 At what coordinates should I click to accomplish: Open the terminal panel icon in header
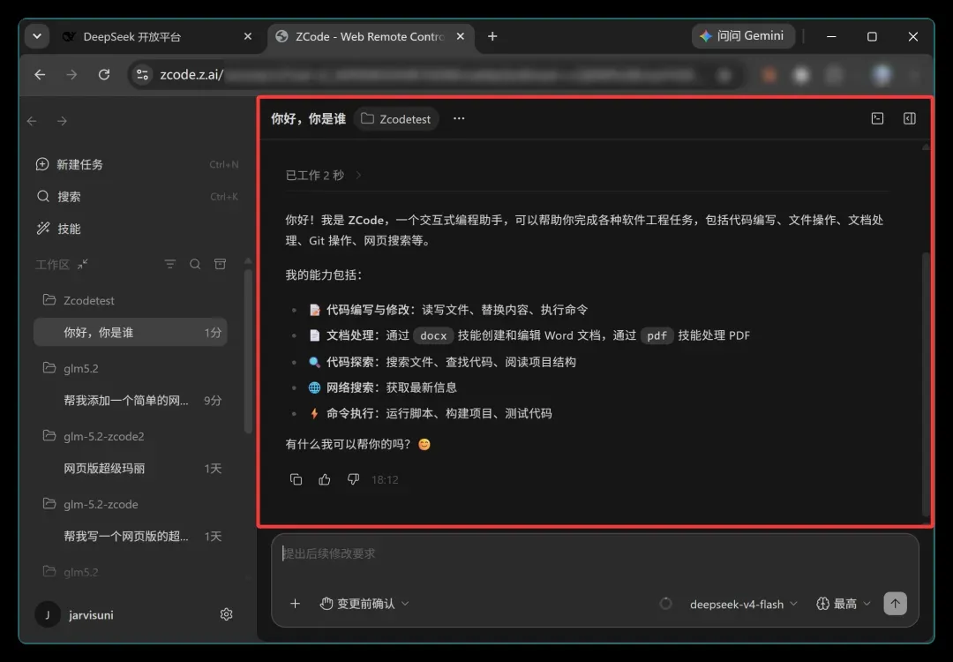click(878, 118)
